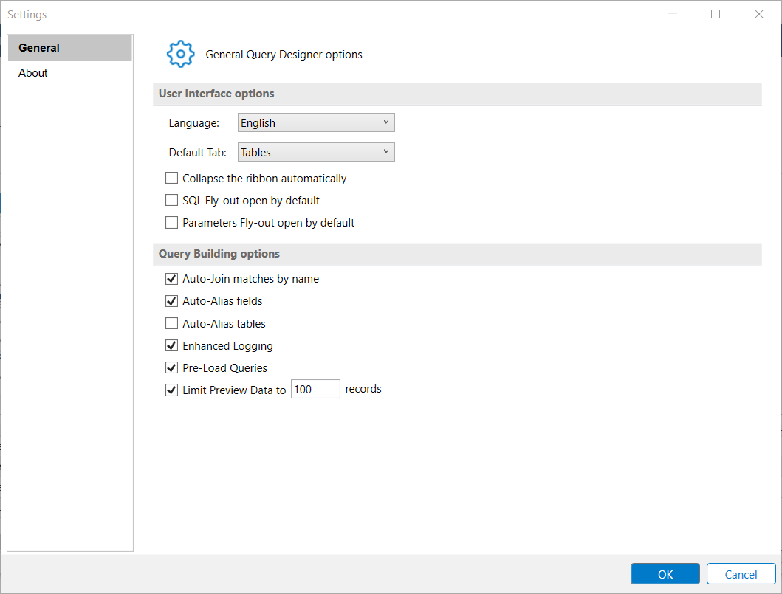Turn off Enhanced Logging

click(171, 345)
